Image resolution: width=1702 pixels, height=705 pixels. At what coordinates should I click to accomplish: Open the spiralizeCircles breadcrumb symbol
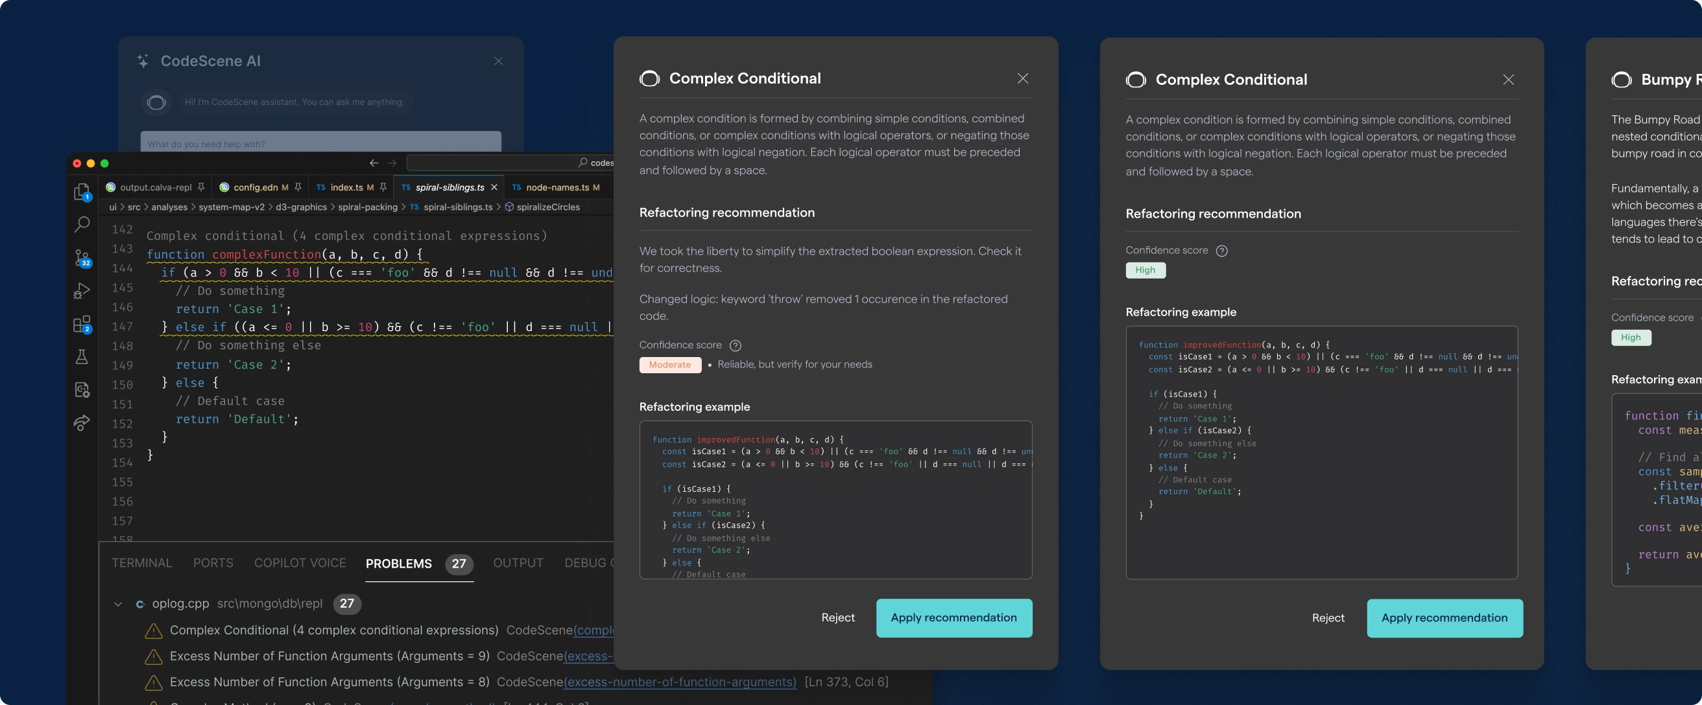click(547, 207)
